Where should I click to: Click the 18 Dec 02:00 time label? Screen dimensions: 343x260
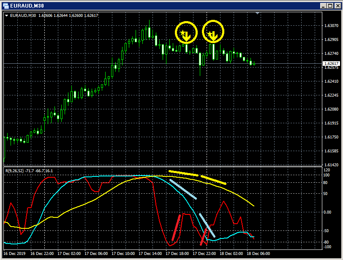point(231,253)
